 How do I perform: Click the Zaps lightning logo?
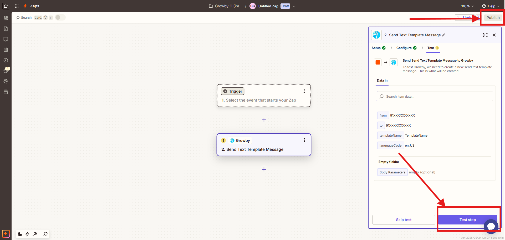(x=25, y=6)
